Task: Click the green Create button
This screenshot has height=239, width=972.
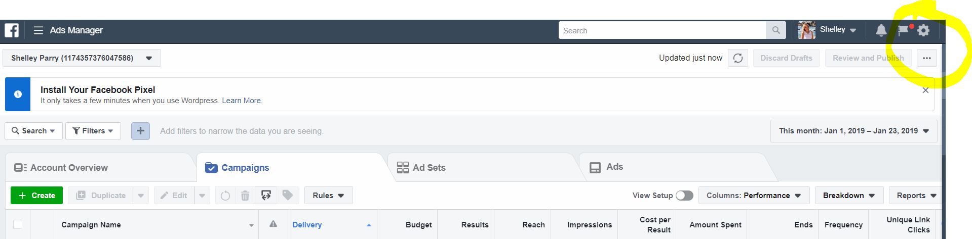Action: coord(36,196)
